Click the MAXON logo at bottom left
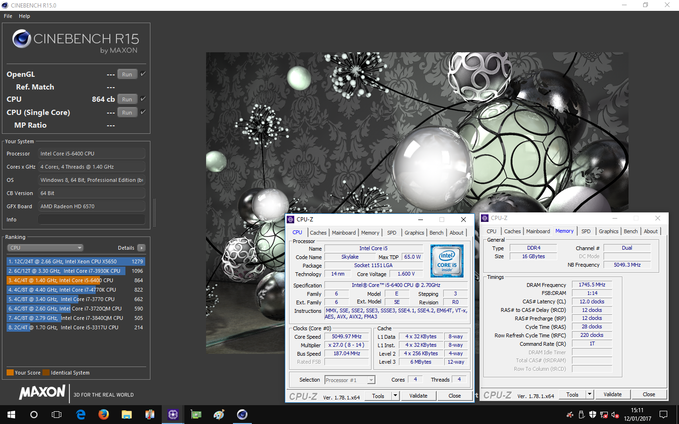679x424 pixels. [42, 392]
